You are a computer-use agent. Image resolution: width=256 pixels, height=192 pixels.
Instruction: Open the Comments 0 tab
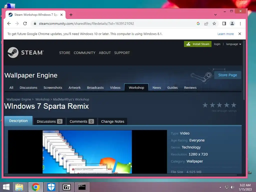pyautogui.click(x=82, y=121)
